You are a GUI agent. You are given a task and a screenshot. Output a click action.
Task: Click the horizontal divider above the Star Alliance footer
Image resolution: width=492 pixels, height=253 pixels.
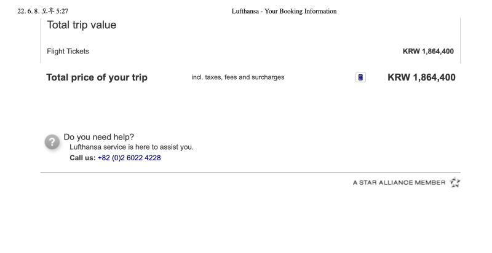(250, 172)
